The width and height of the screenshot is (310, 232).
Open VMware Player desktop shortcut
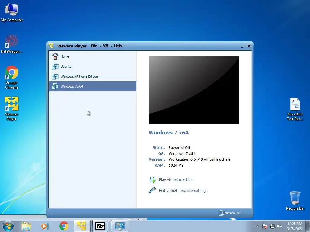pyautogui.click(x=12, y=108)
